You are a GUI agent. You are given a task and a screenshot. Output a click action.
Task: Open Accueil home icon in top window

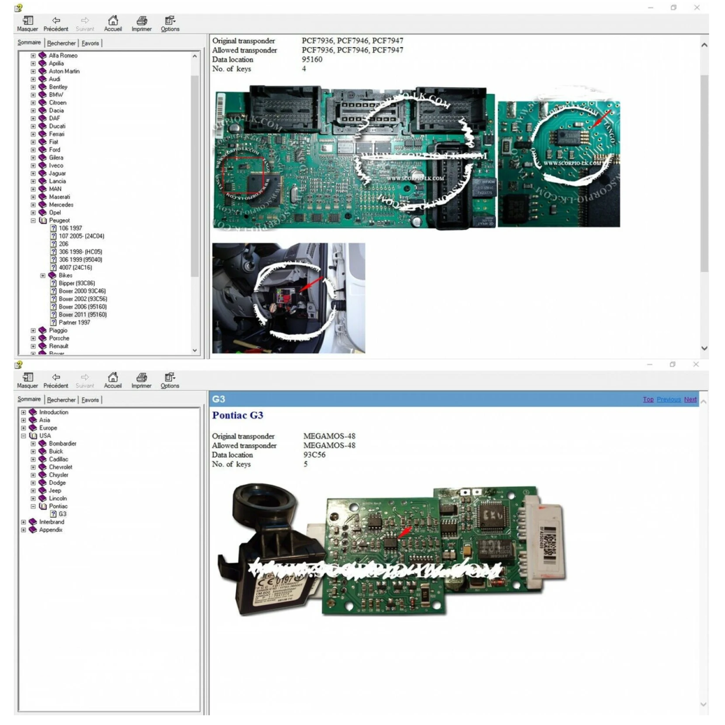click(x=113, y=21)
